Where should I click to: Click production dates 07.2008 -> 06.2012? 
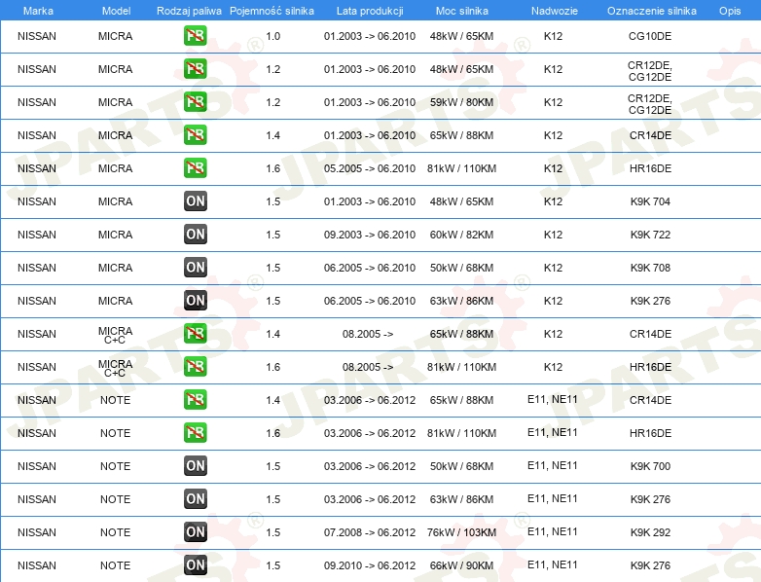click(370, 532)
